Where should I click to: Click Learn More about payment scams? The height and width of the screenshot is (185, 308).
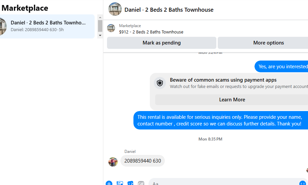pos(232,100)
